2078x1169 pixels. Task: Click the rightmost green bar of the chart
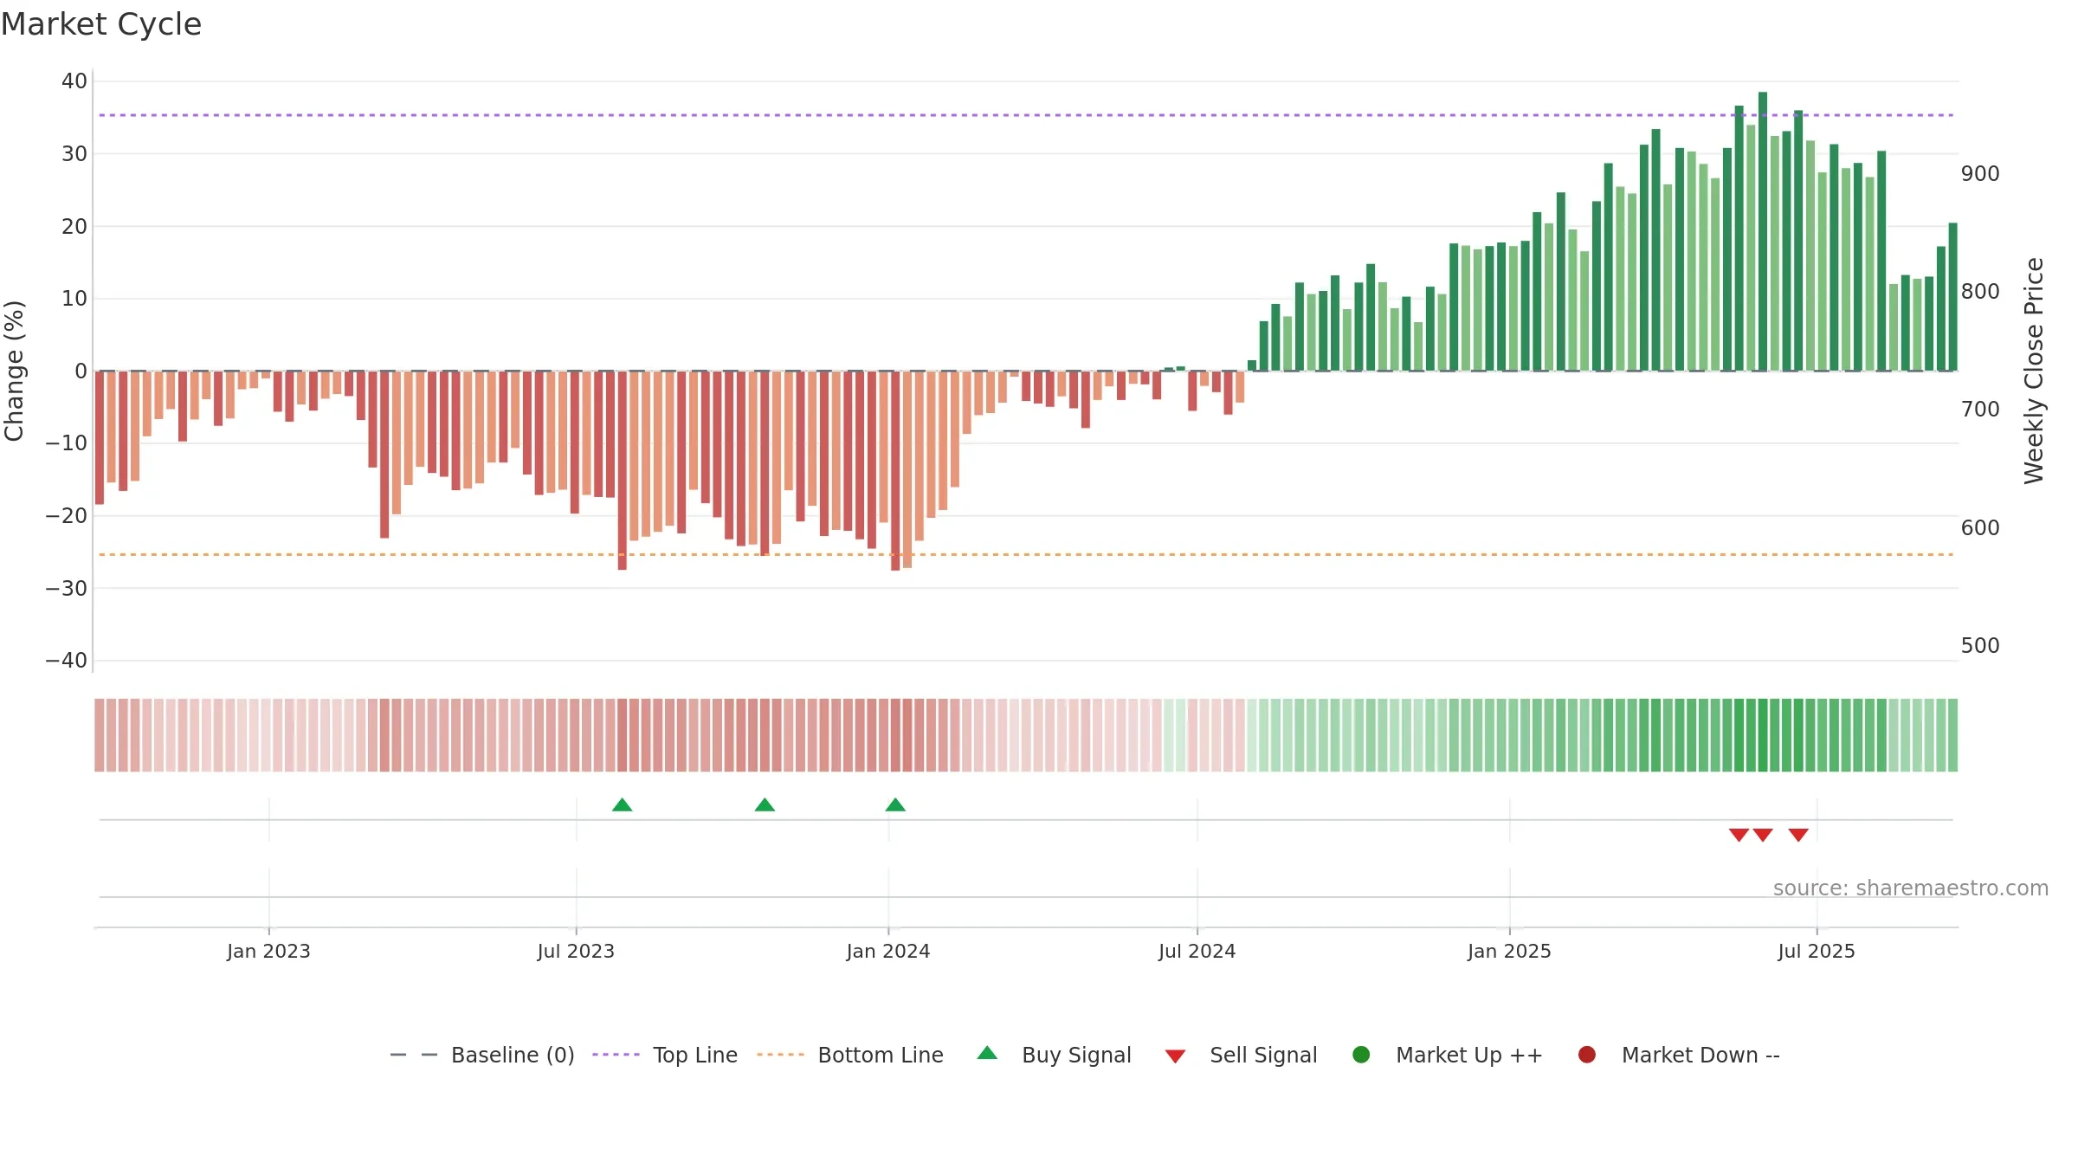click(x=1952, y=297)
